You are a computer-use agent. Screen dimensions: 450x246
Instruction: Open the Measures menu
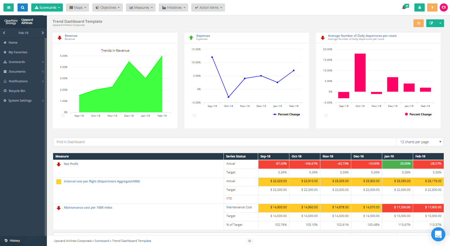141,7
